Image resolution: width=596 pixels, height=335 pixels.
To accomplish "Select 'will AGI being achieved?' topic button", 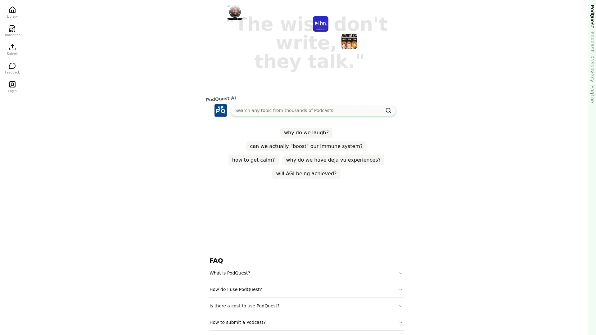I will 306,173.
